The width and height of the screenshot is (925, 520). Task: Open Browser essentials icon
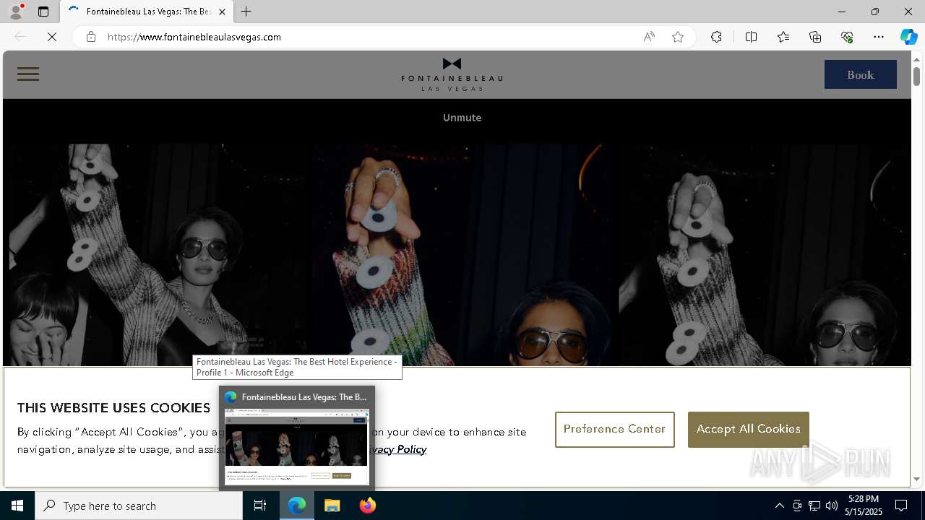tap(847, 37)
